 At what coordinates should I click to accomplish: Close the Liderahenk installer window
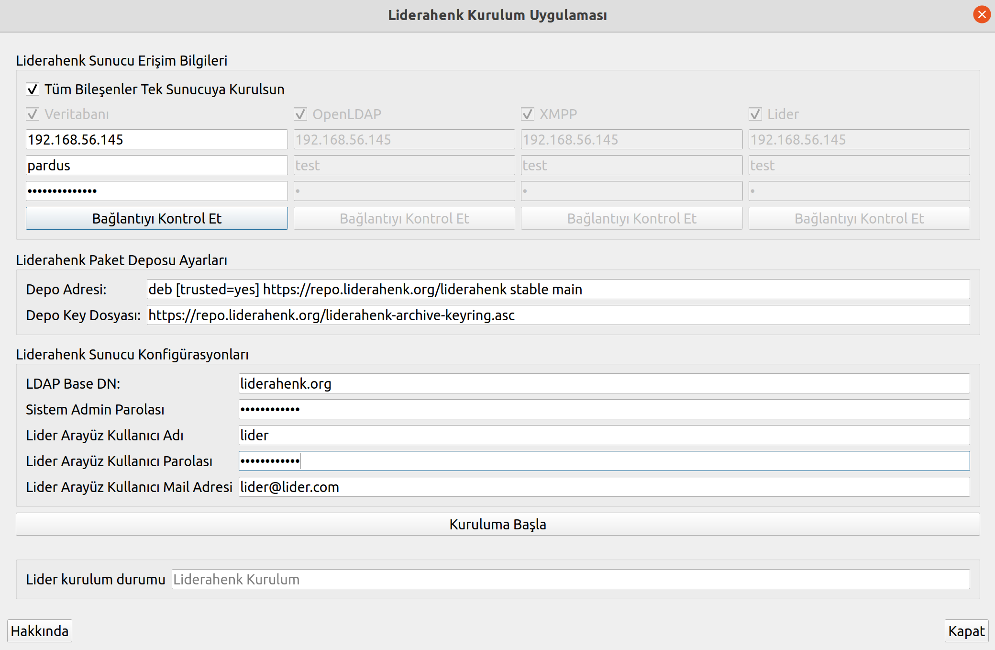[x=982, y=14]
